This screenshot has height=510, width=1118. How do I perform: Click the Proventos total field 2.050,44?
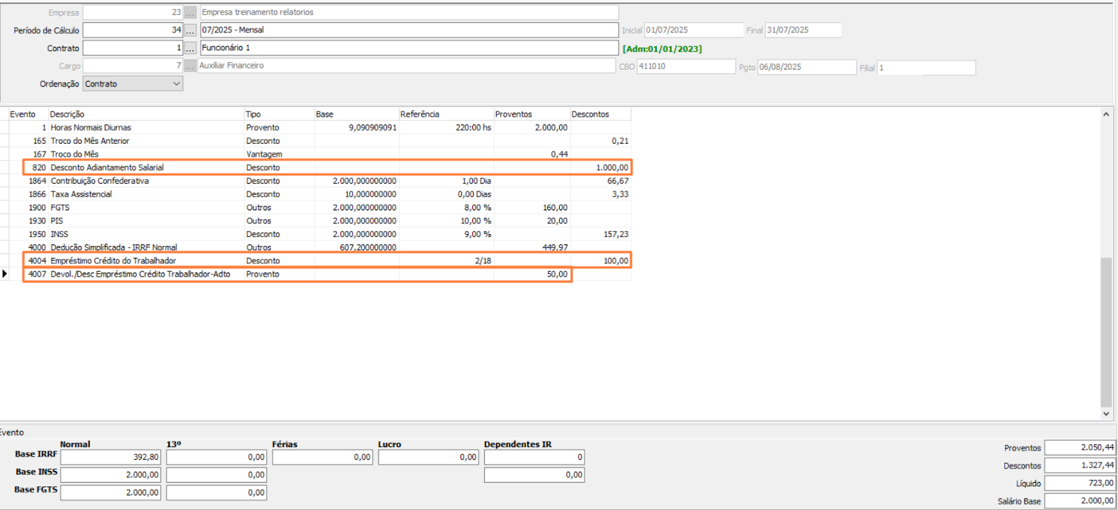[x=1080, y=447]
